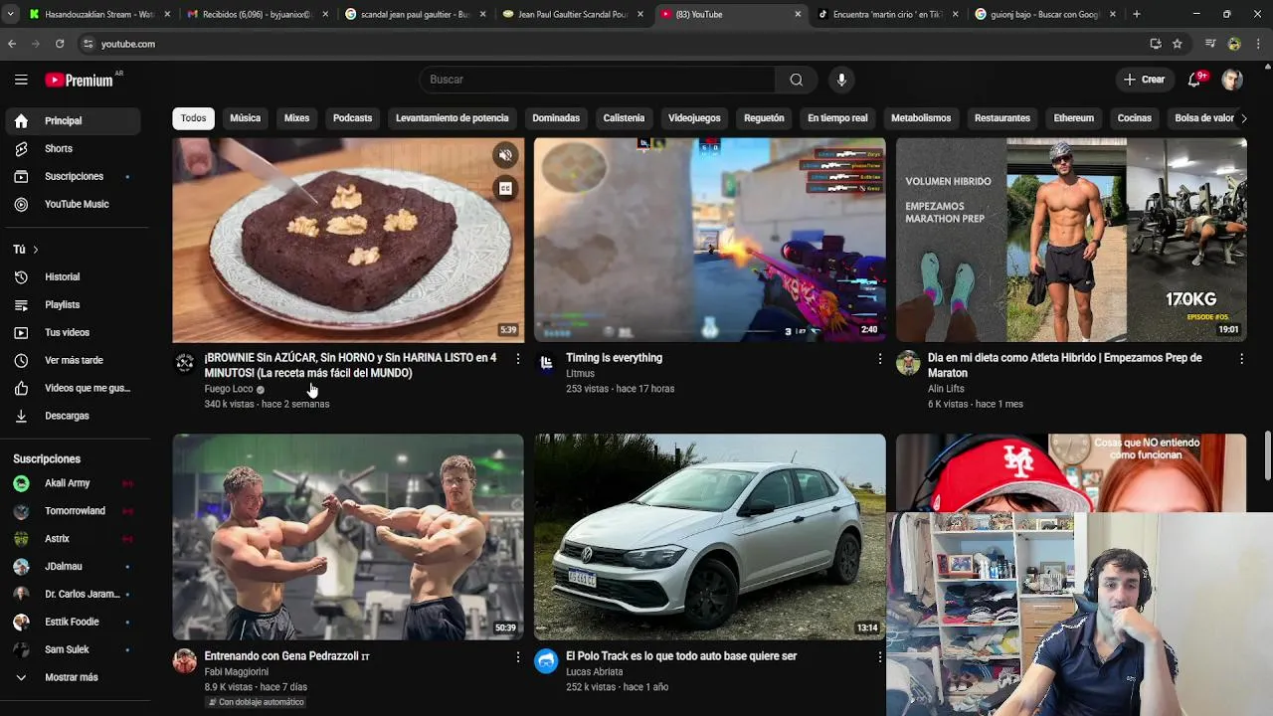Click the Litmus channel avatar

(x=546, y=363)
